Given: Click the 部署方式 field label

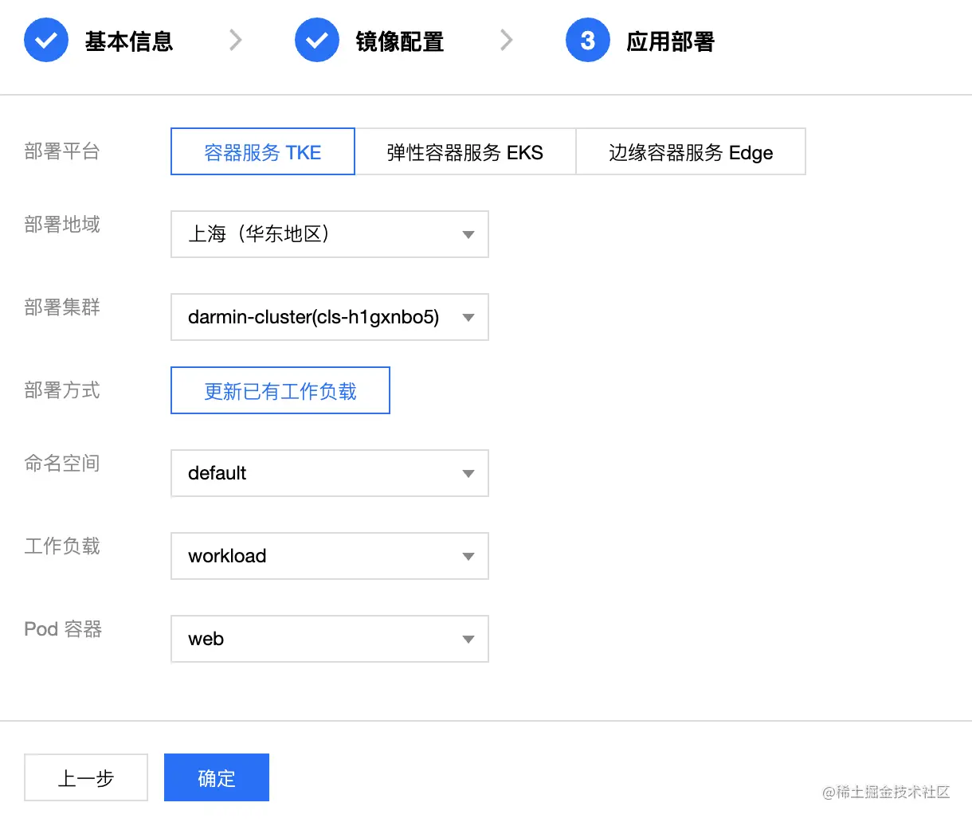Looking at the screenshot, I should (x=62, y=390).
